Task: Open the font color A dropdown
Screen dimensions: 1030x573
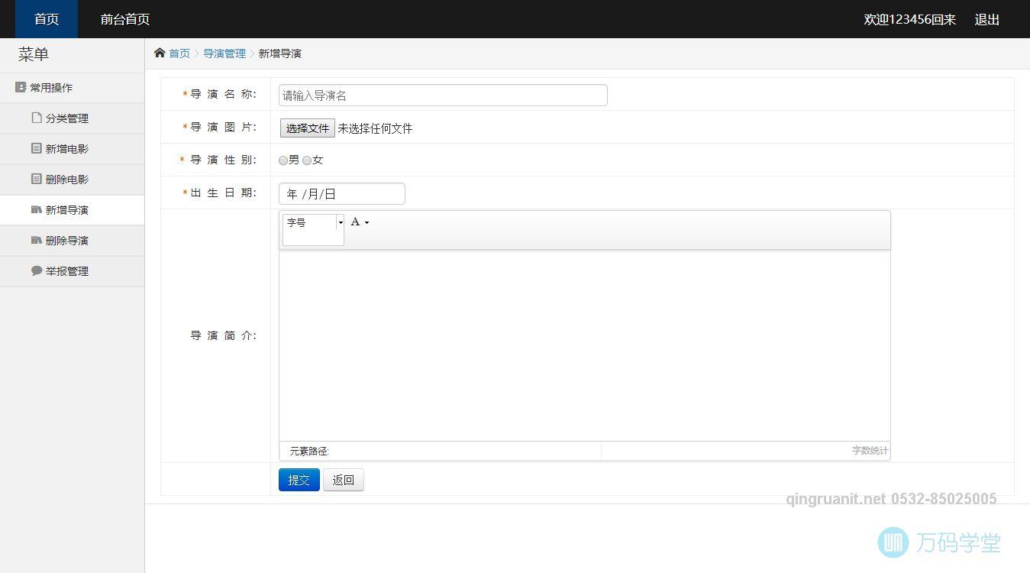Action: (x=359, y=222)
